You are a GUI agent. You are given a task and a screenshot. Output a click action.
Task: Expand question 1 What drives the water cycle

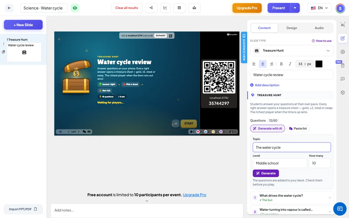click(292, 198)
